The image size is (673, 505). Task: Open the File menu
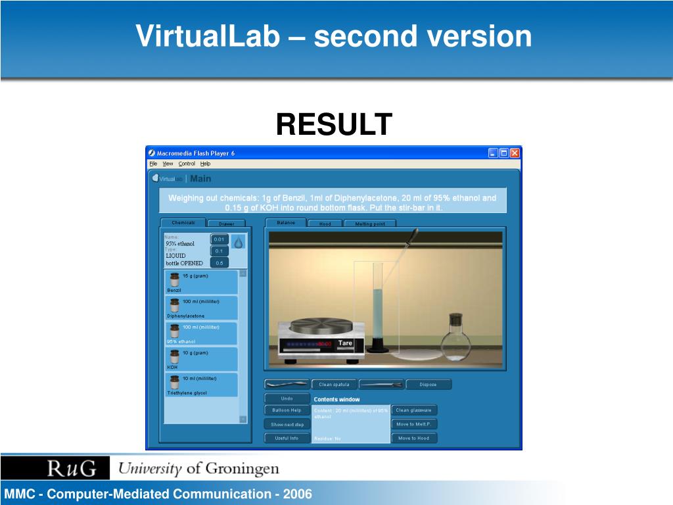[153, 164]
